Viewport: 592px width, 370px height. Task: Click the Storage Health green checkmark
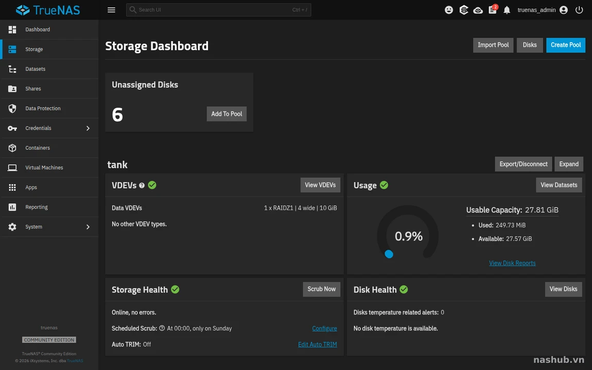175,289
